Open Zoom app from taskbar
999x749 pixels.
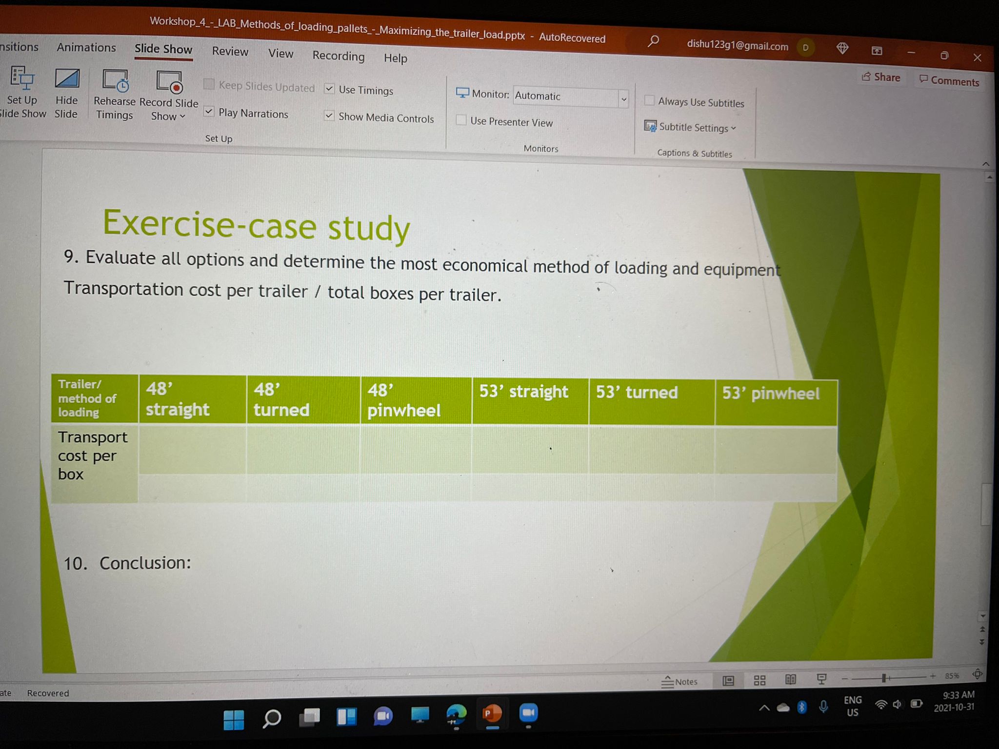tap(529, 714)
